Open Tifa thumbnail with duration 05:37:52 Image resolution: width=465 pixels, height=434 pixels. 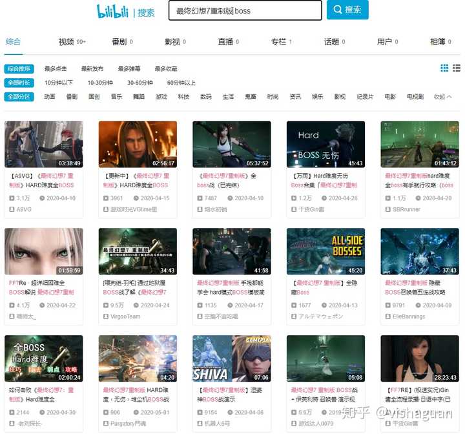(232, 144)
